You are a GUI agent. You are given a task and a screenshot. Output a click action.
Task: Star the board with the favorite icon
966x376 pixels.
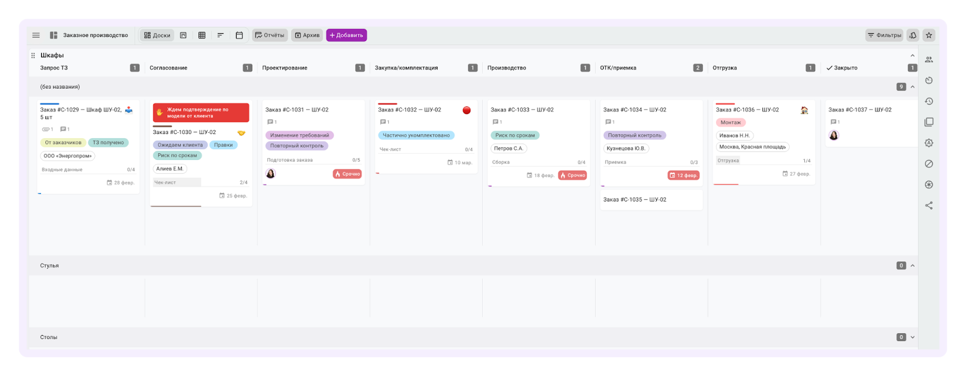tap(929, 36)
